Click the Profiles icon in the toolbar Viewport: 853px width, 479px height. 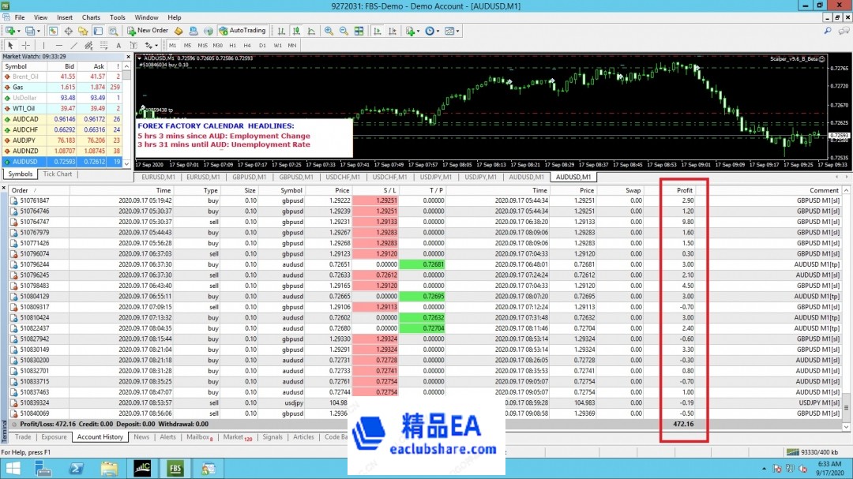tap(30, 31)
